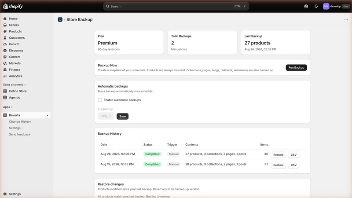Viewport: 352px width, 198px height.
Task: Open the Orders icon in sidebar
Action: [x=5, y=25]
